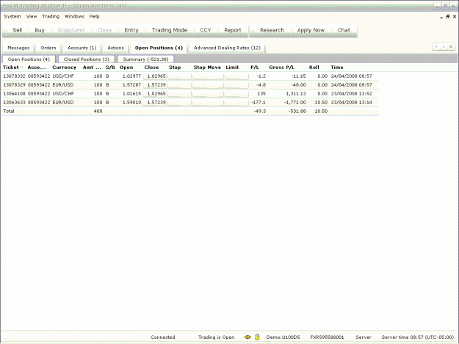Switch to the Messages tab
The image size is (459, 344).
[18, 48]
